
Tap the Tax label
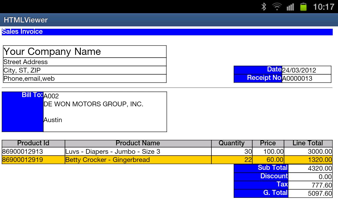(x=282, y=184)
